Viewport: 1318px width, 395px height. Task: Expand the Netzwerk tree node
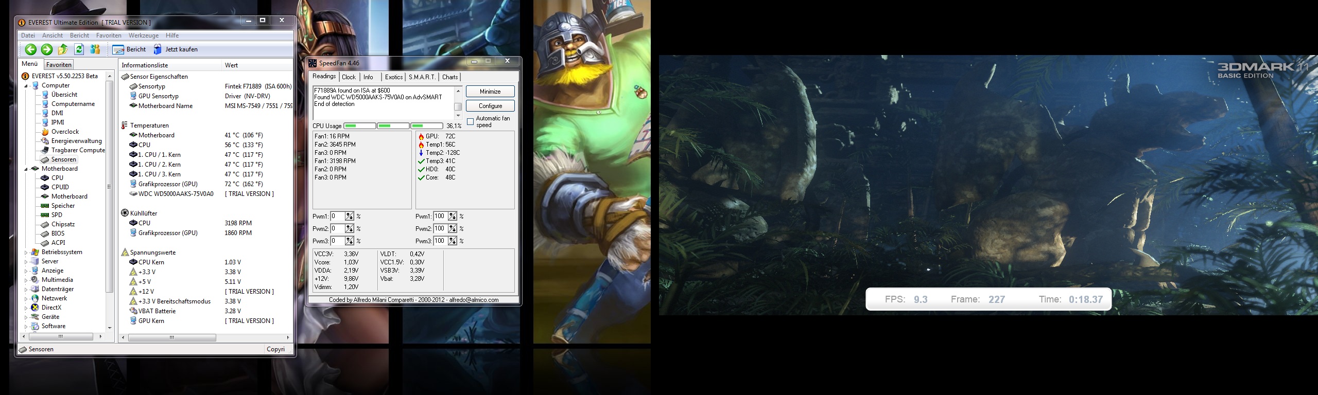pos(26,299)
